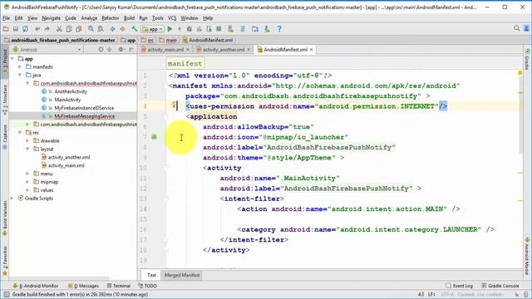Open the Tools menu
The width and height of the screenshot is (532, 299).
(x=157, y=18)
